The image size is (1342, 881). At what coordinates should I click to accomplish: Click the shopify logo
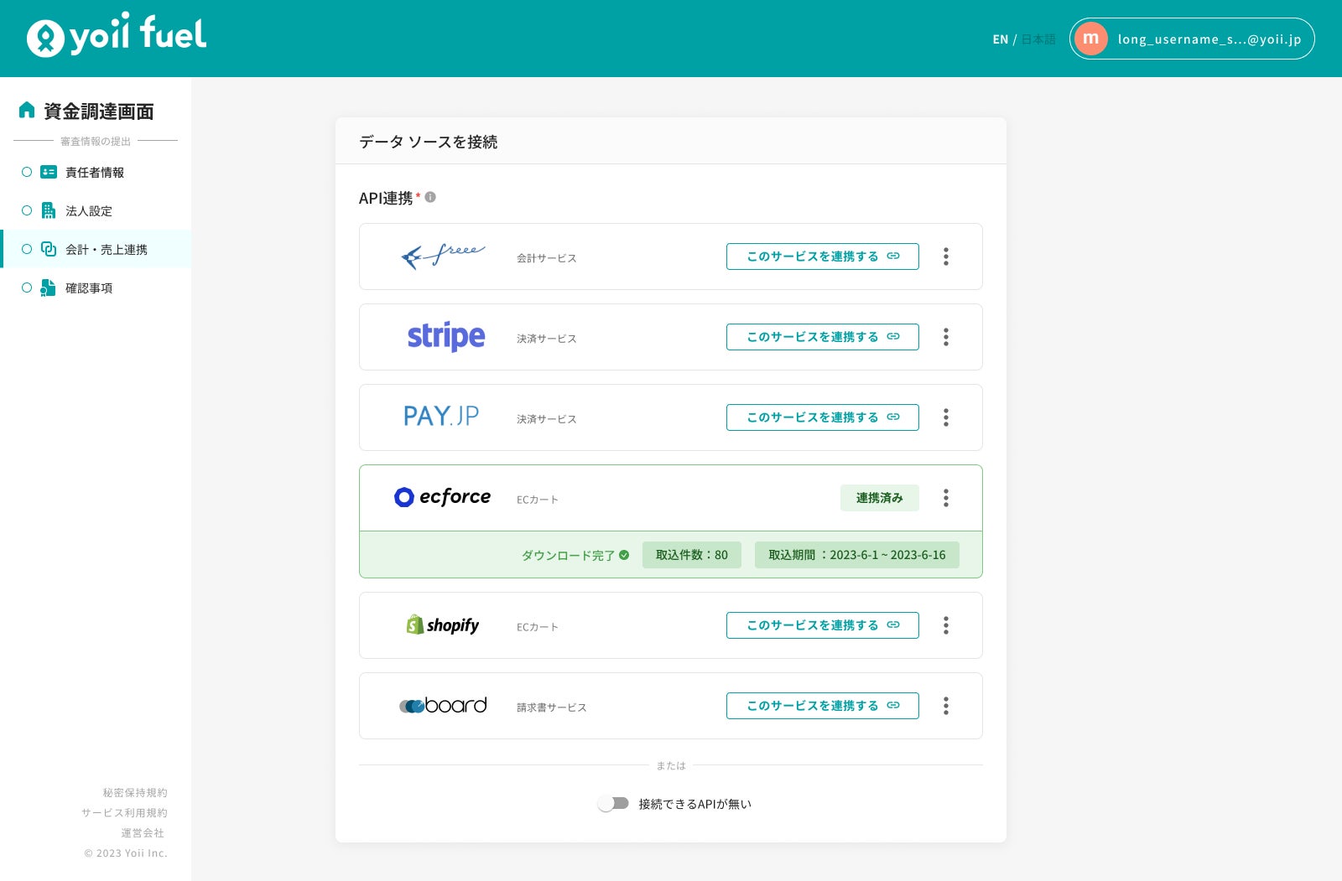[443, 624]
